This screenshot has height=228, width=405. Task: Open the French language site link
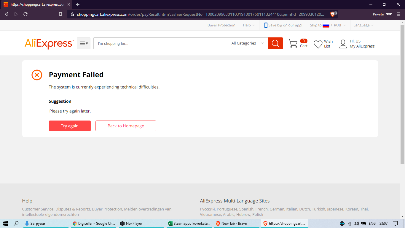262,209
